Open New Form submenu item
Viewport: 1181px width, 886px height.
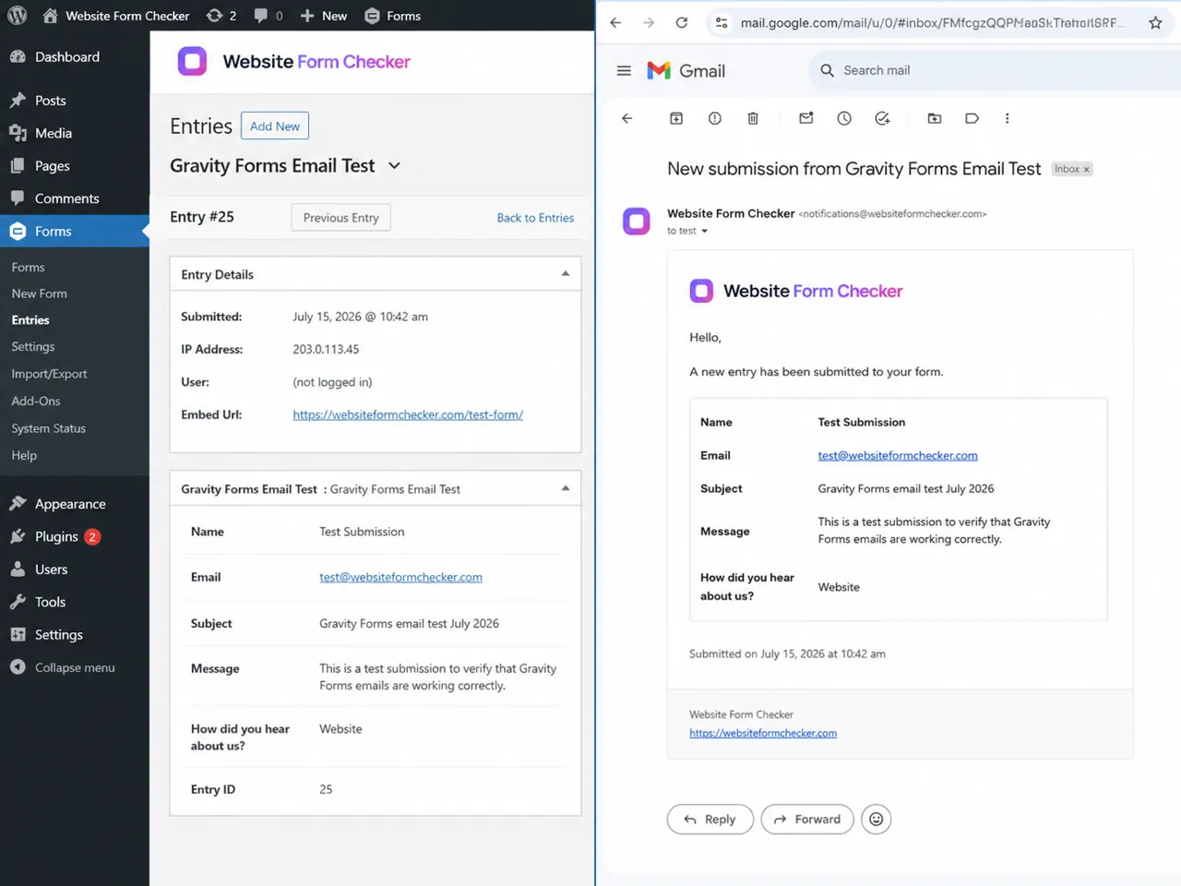[x=39, y=293]
